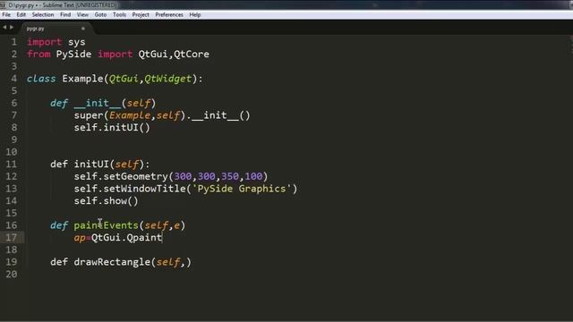Open the Project menu
Viewport: 573px width, 322px height.
(141, 14)
